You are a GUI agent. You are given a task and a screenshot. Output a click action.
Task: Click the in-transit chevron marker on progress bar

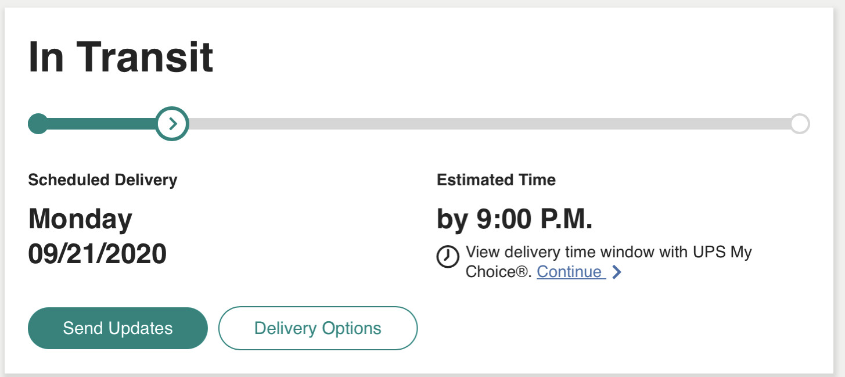(172, 123)
